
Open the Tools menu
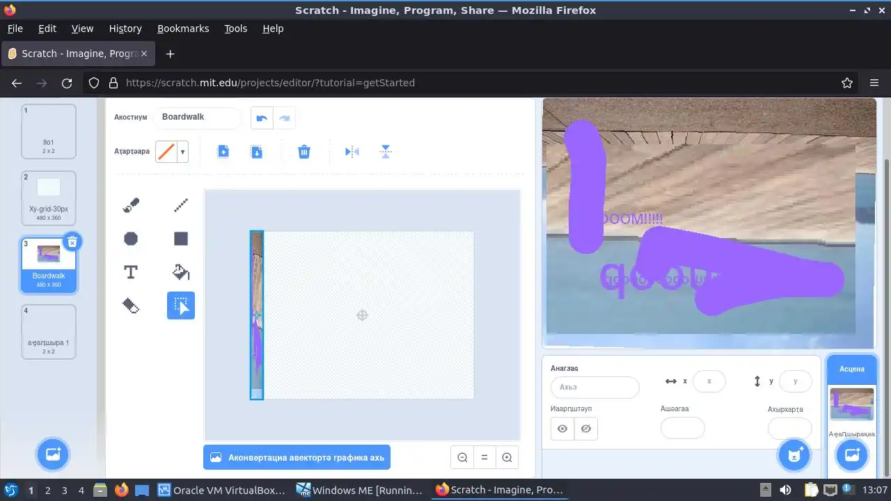click(x=235, y=29)
